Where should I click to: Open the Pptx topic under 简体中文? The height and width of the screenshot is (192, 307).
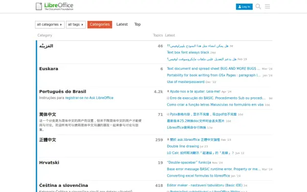[203, 114]
